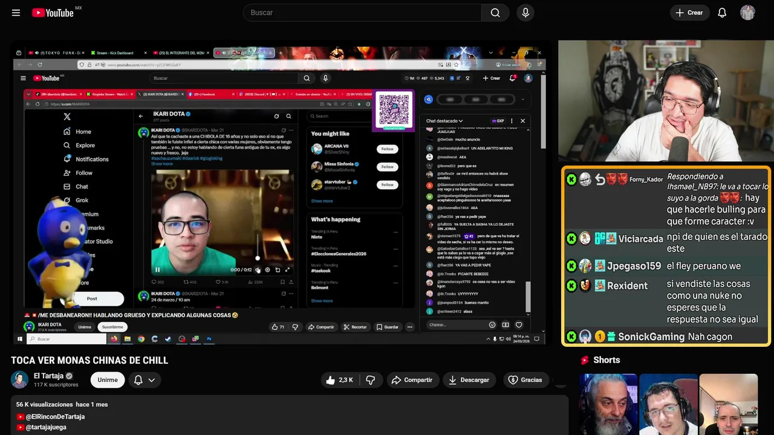The height and width of the screenshot is (435, 774).
Task: Open El Tartaja channel avatar below the title
Action: tap(19, 379)
